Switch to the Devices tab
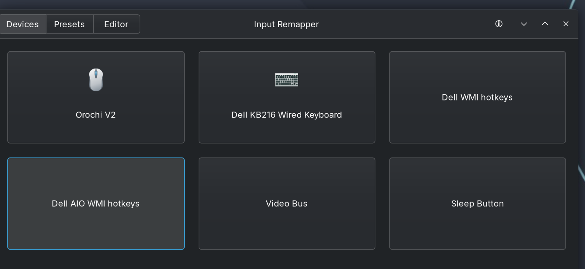 click(23, 24)
